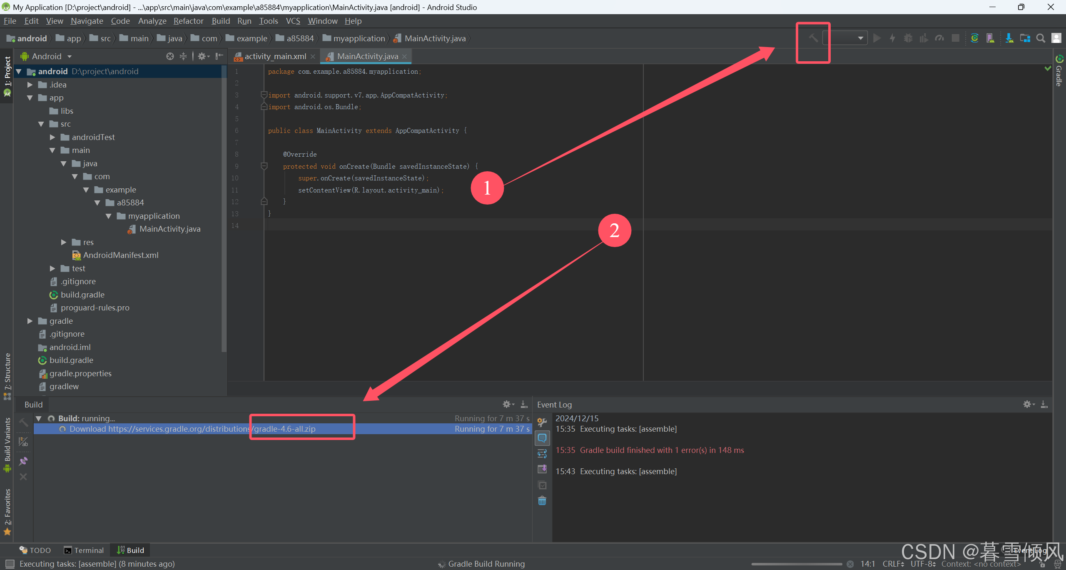Screen dimensions: 1066x570
Task: Click the Search Everywhere magnifier
Action: click(x=1040, y=38)
